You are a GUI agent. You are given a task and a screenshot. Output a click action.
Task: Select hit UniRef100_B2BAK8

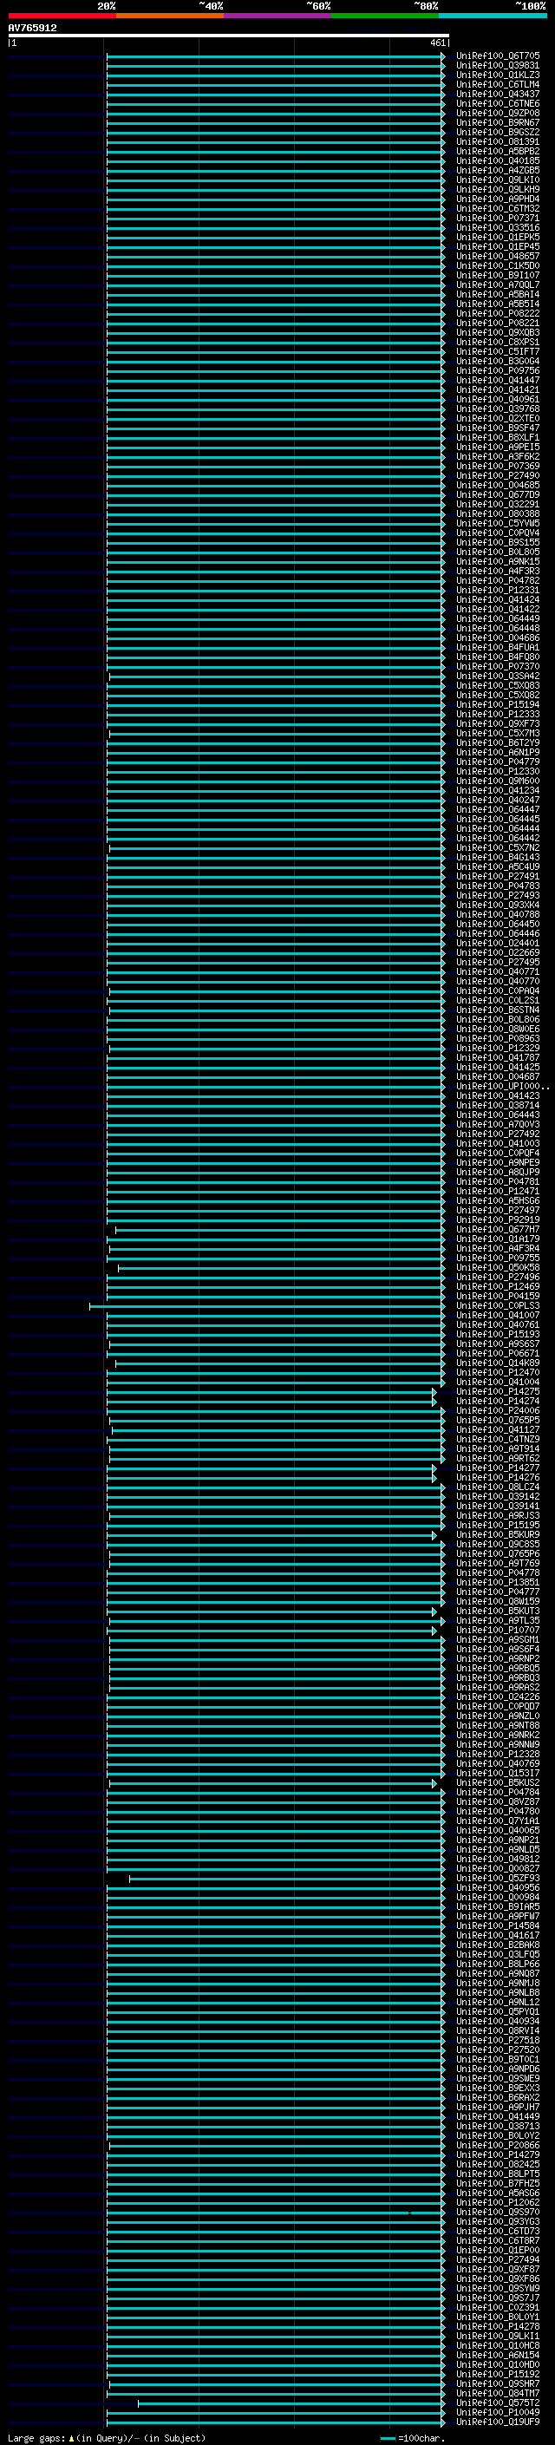[x=497, y=1945]
